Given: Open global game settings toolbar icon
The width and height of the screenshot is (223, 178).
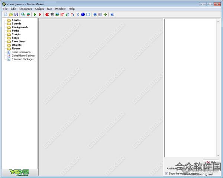Looking at the screenshot, I should pos(100,14).
